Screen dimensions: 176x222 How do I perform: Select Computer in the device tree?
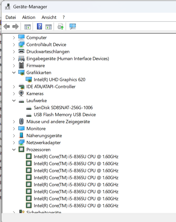coord(37,38)
